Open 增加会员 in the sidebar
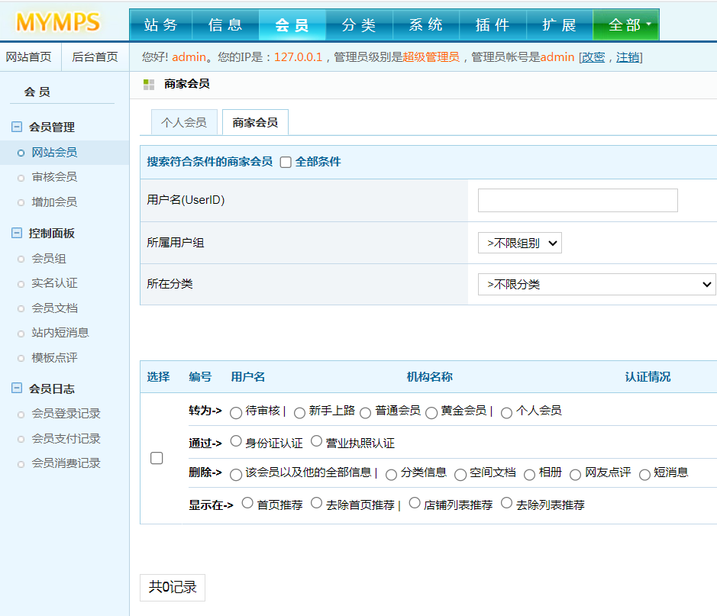717x616 pixels. click(54, 202)
